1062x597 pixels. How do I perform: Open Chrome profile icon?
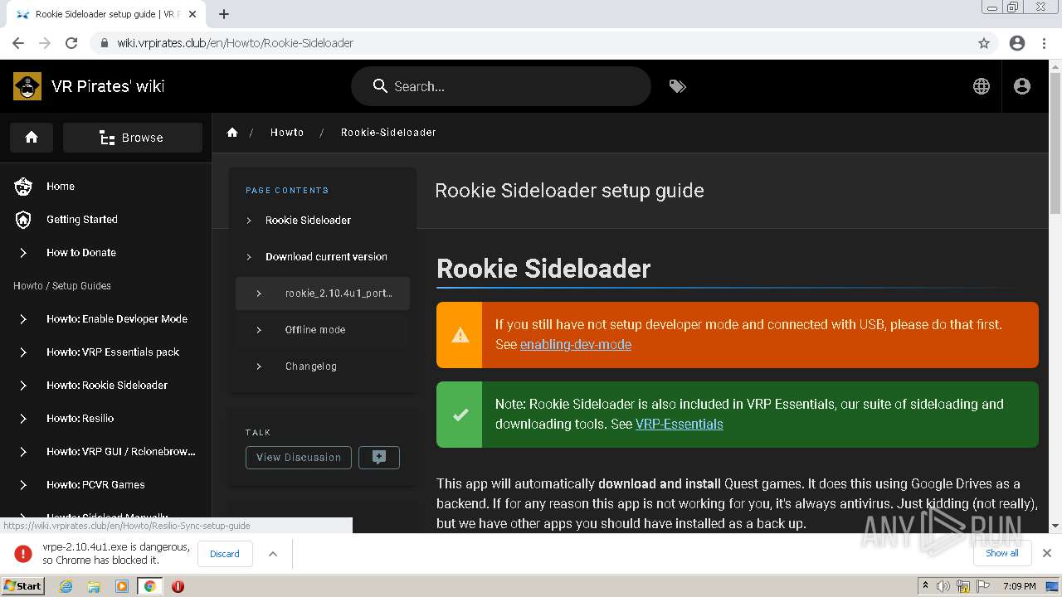pyautogui.click(x=1017, y=43)
